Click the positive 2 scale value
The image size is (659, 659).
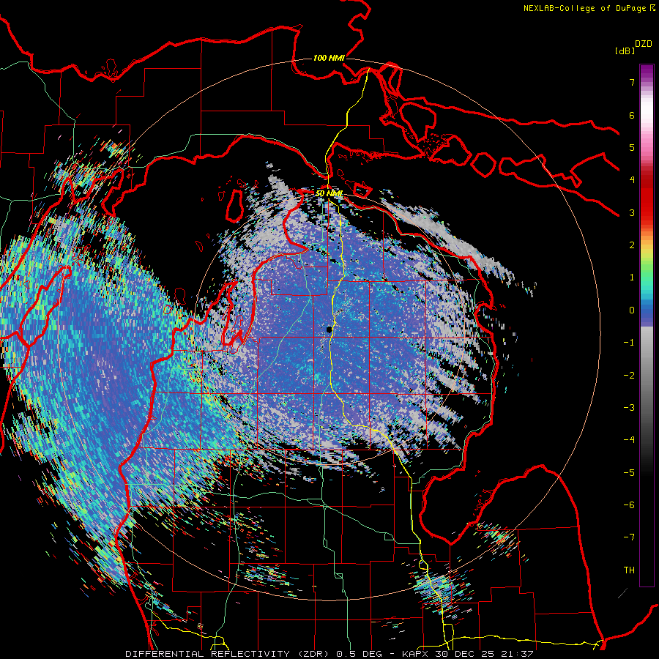[x=632, y=245]
